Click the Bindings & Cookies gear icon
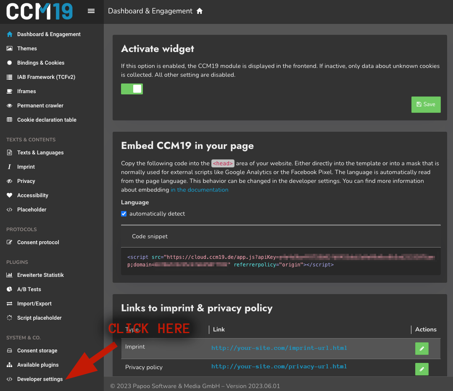This screenshot has height=391, width=453. (10, 63)
